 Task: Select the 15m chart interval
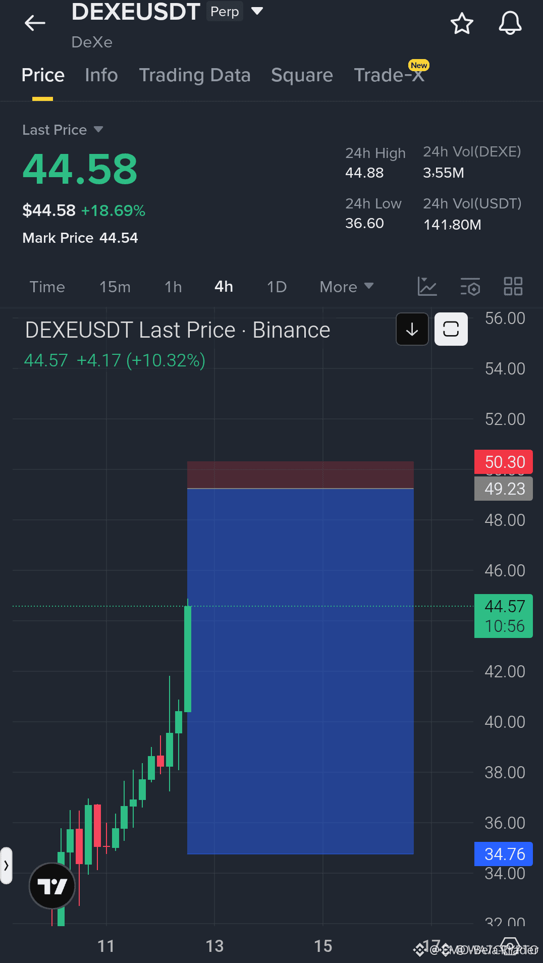115,287
